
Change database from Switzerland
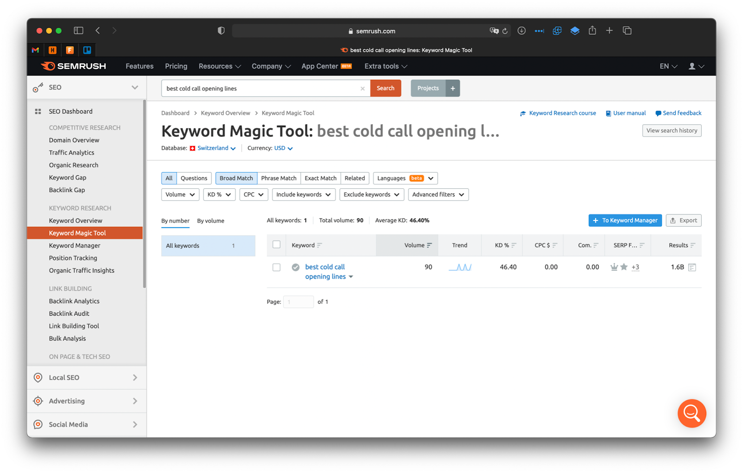click(x=213, y=148)
